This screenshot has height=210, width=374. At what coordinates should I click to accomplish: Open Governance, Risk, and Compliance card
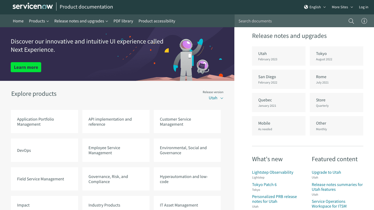(116, 179)
